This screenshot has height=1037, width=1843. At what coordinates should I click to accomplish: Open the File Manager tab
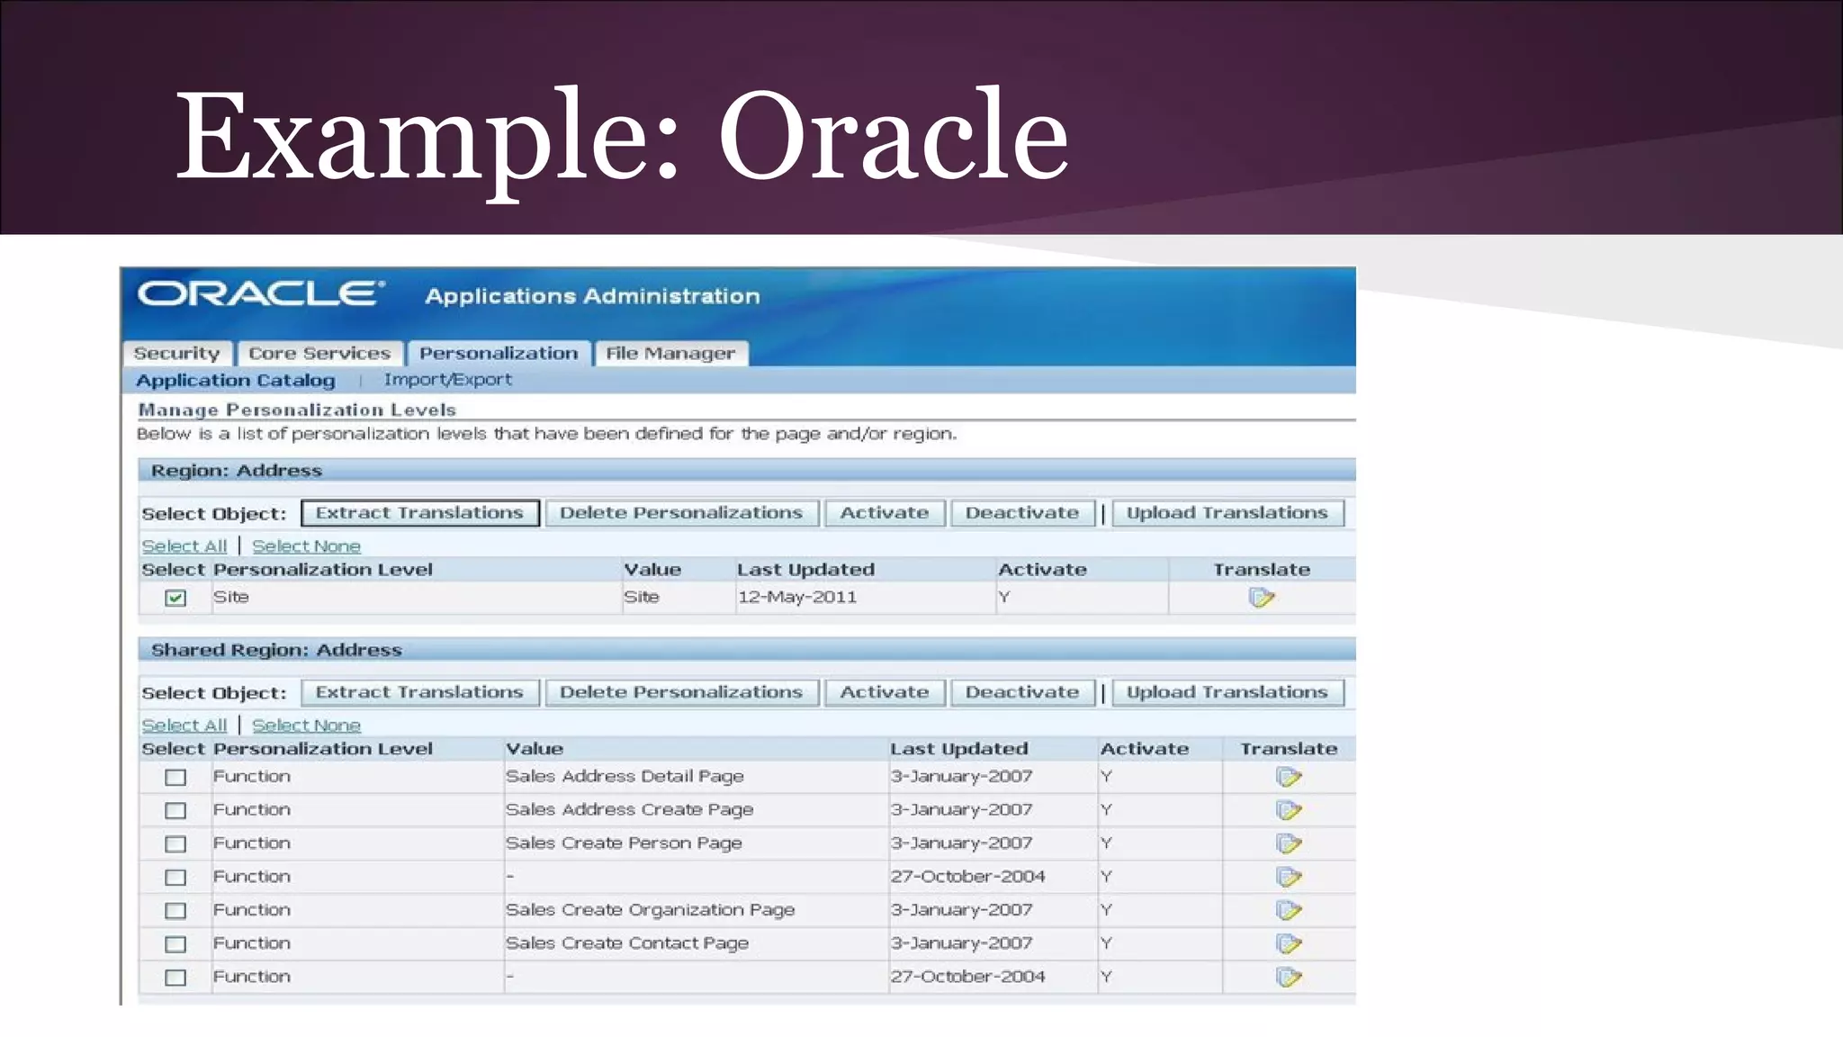click(x=670, y=353)
